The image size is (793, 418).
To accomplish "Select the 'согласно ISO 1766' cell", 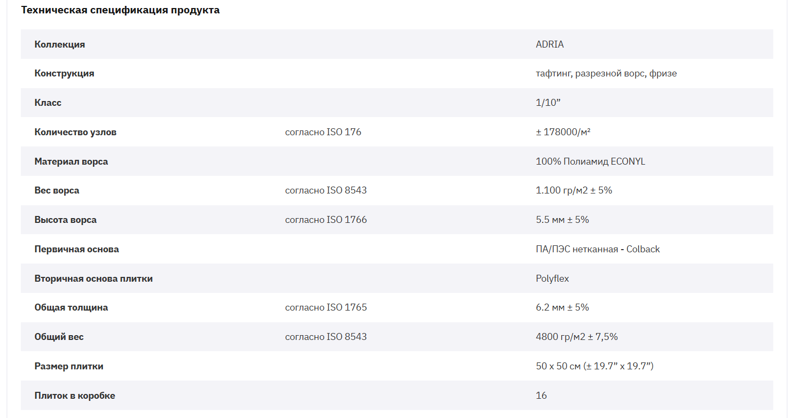I will coord(326,220).
